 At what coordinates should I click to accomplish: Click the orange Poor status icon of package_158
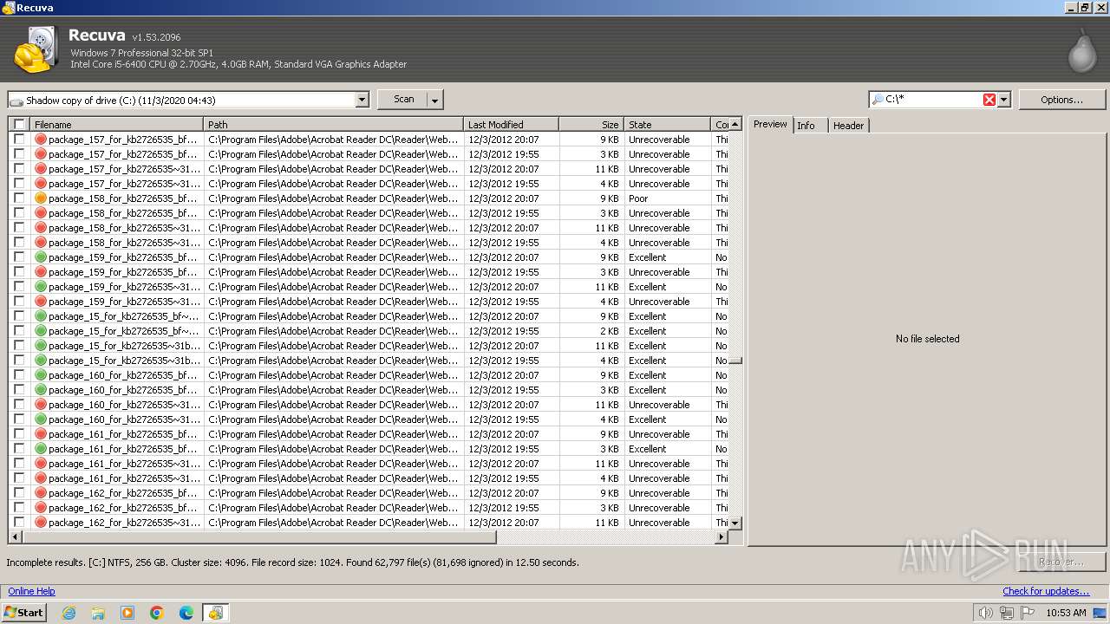(40, 198)
